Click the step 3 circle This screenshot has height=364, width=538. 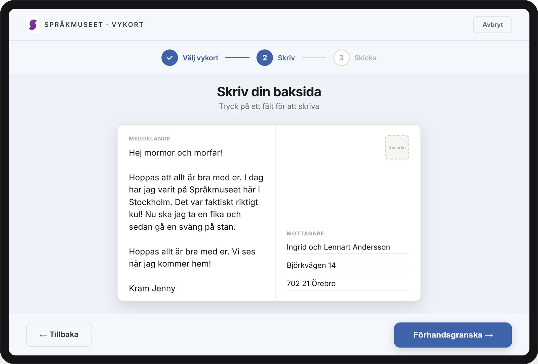click(x=341, y=58)
